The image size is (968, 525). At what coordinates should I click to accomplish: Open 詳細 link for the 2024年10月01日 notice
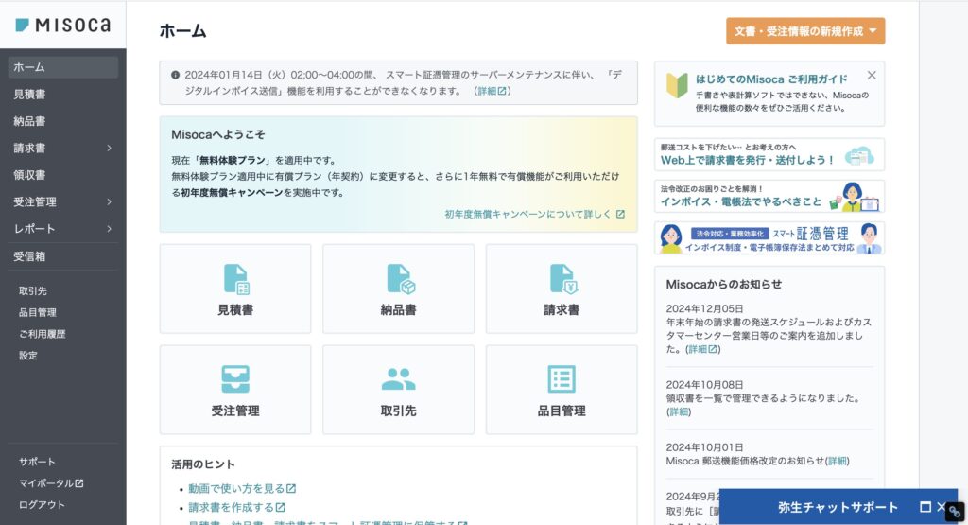click(x=838, y=461)
